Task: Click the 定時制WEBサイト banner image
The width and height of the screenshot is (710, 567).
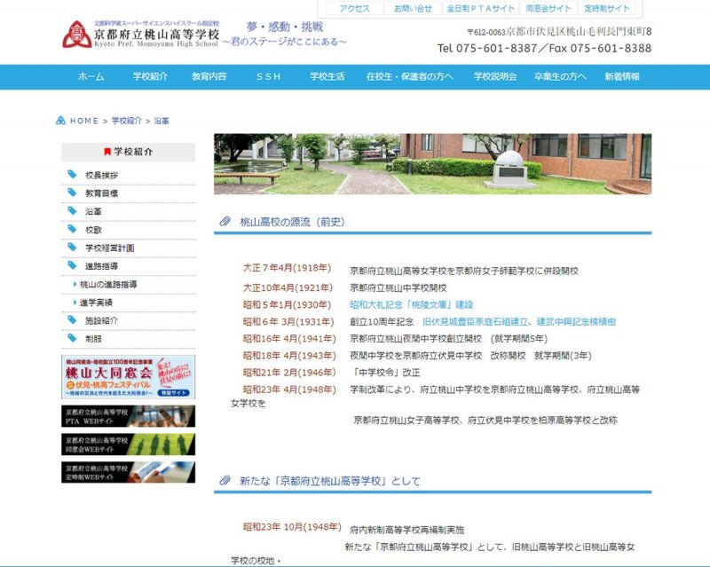Action: click(128, 472)
